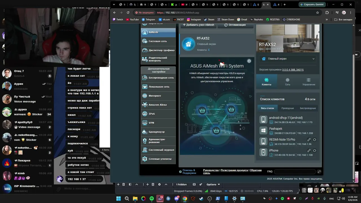Open Chrome extensions puzzle icon
Image resolution: width=361 pixels, height=203 pixels.
[327, 12]
